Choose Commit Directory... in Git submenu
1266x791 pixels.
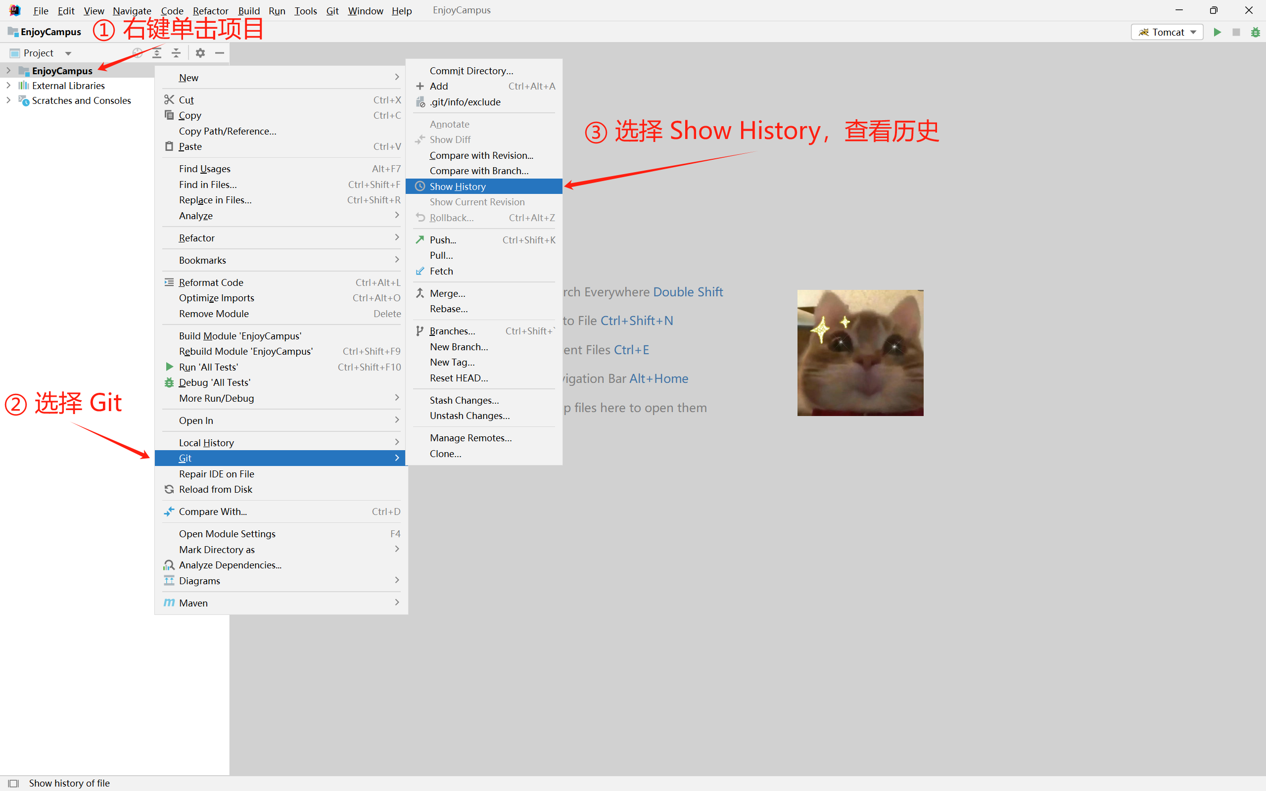tap(484, 71)
